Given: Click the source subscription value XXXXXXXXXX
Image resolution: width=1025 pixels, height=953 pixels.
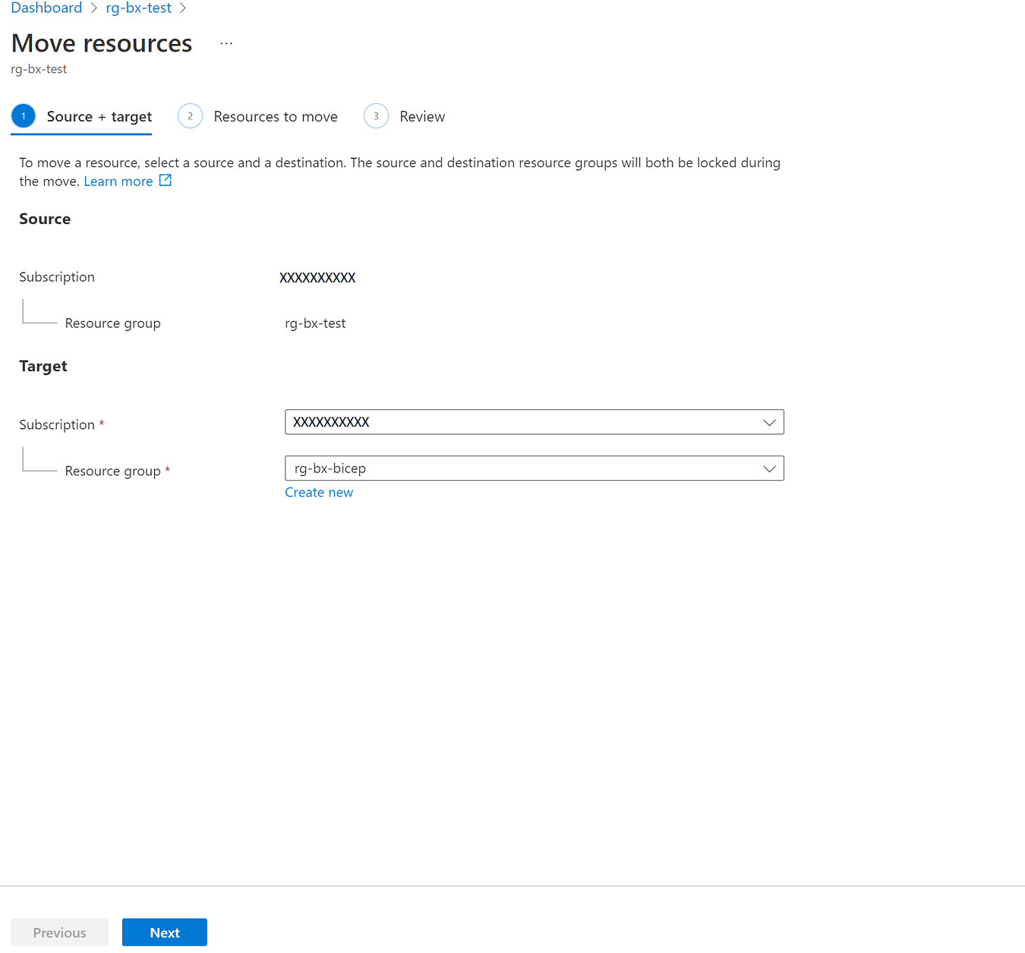Looking at the screenshot, I should [317, 278].
